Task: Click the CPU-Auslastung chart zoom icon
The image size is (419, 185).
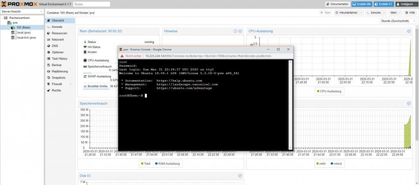Action: pyautogui.click(x=409, y=31)
